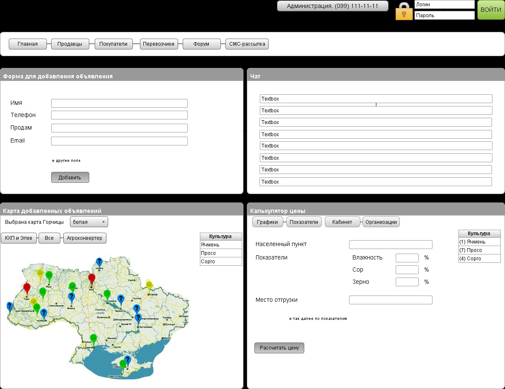Click the green map pin at Рівне
Image resolution: width=505 pixels, height=389 pixels.
49,276
